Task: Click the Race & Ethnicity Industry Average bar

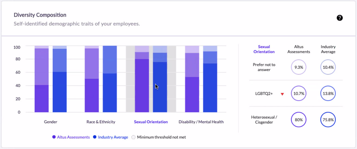Action: (110, 79)
